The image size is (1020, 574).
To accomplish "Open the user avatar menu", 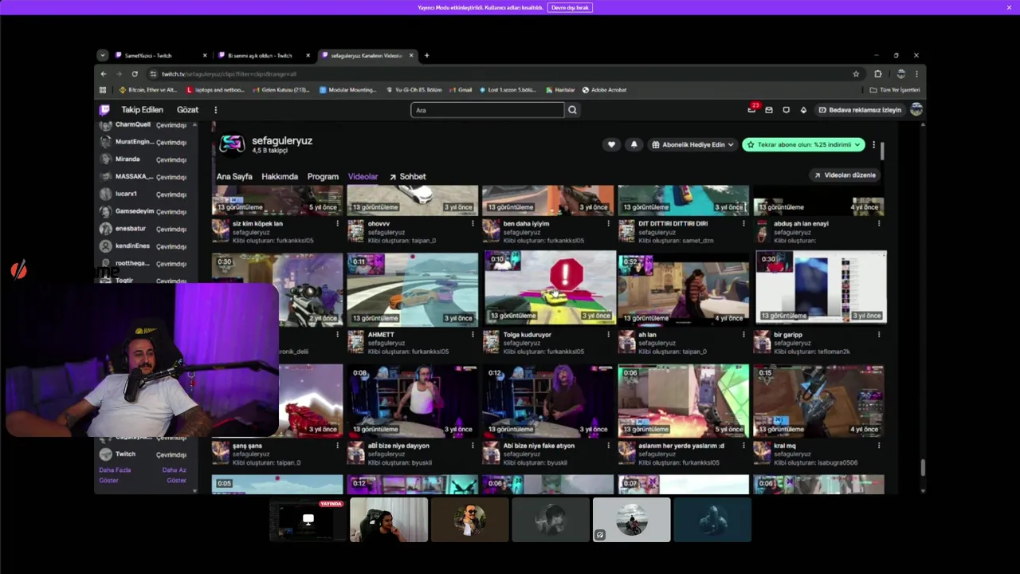I will (x=916, y=110).
